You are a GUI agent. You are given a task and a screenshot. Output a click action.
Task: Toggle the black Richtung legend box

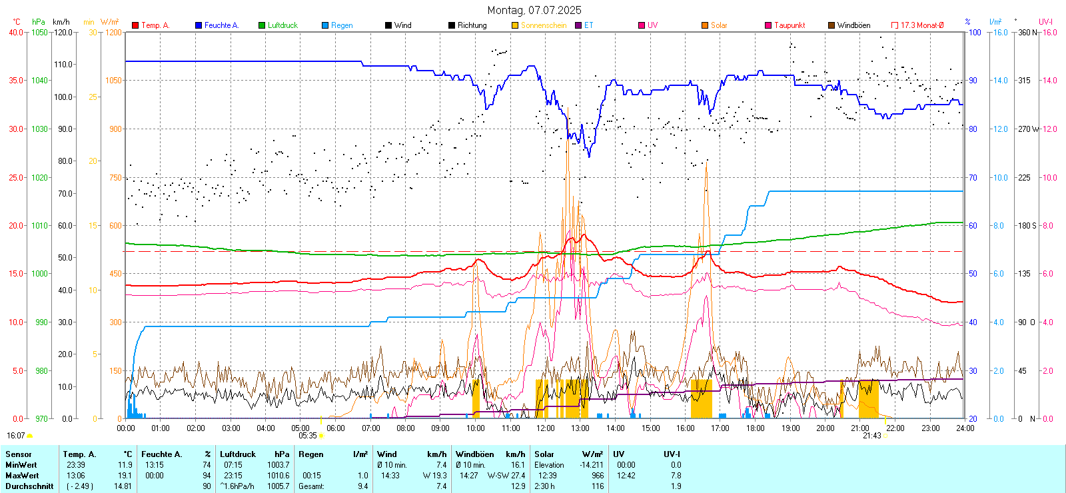tap(452, 25)
